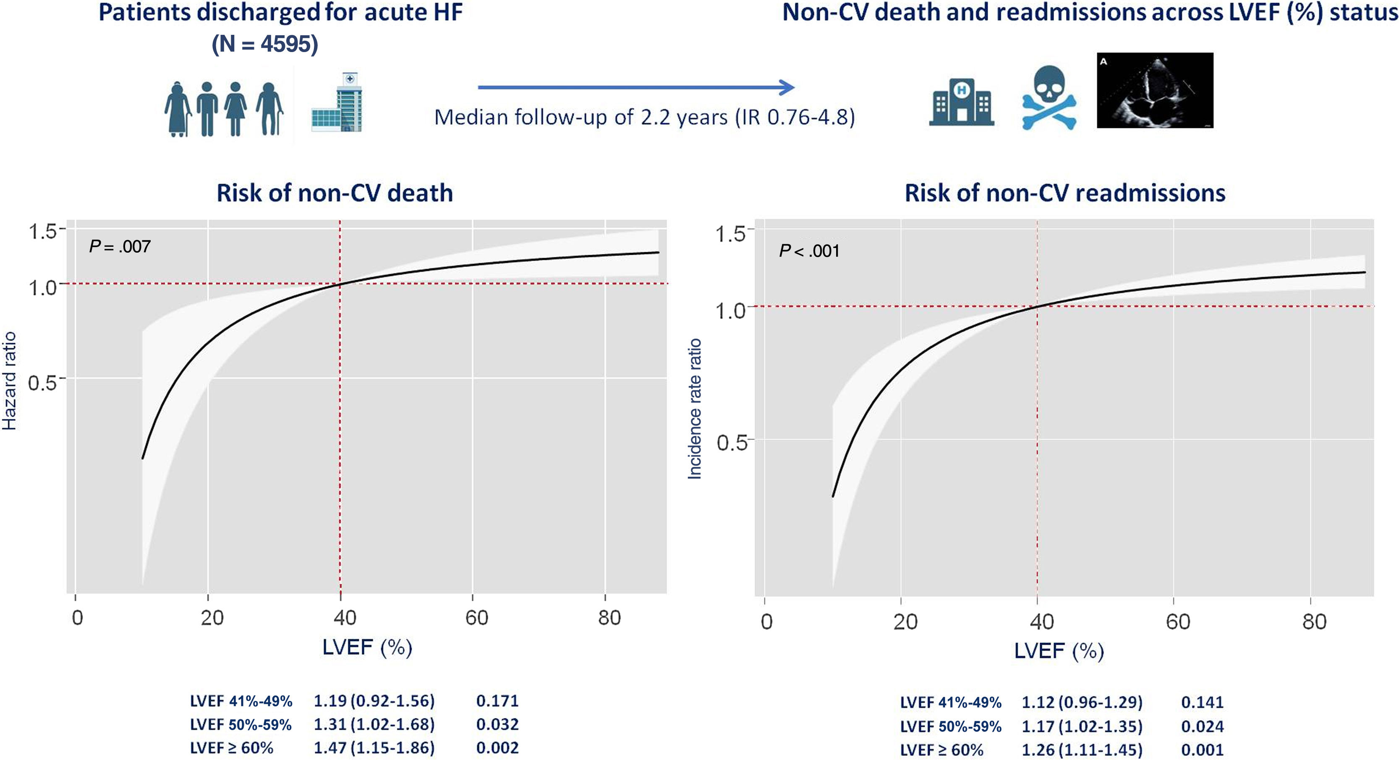Click the "P < .001" label
The width and height of the screenshot is (1399, 760).
pyautogui.click(x=809, y=251)
